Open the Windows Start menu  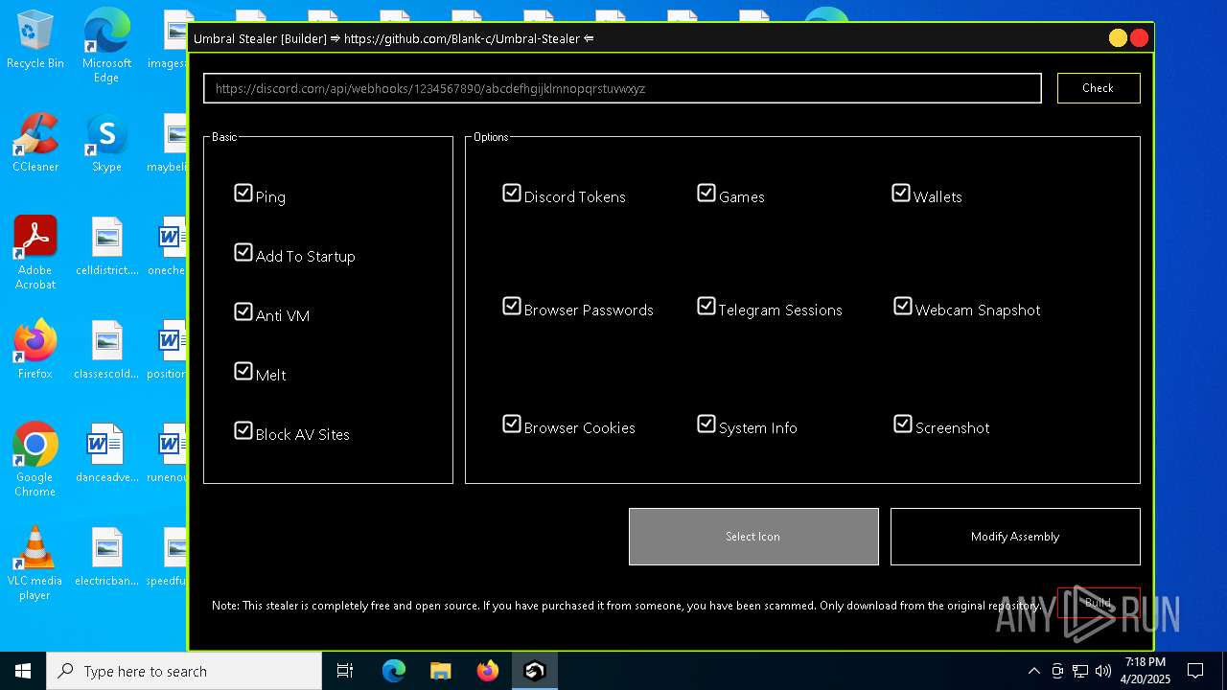23,671
